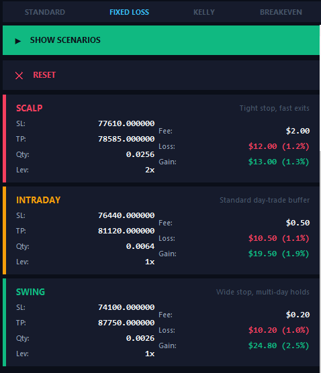Select the SCALP scenario heading

[x=30, y=108]
